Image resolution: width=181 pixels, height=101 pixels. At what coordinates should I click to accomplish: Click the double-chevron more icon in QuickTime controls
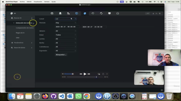coord(107,74)
